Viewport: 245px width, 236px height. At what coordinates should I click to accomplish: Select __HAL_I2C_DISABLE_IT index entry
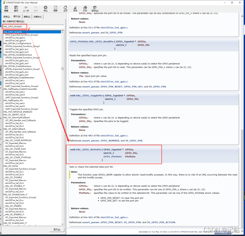(x=14, y=186)
